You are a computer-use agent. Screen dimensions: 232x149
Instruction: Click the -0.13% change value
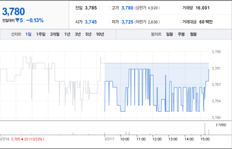pos(35,21)
